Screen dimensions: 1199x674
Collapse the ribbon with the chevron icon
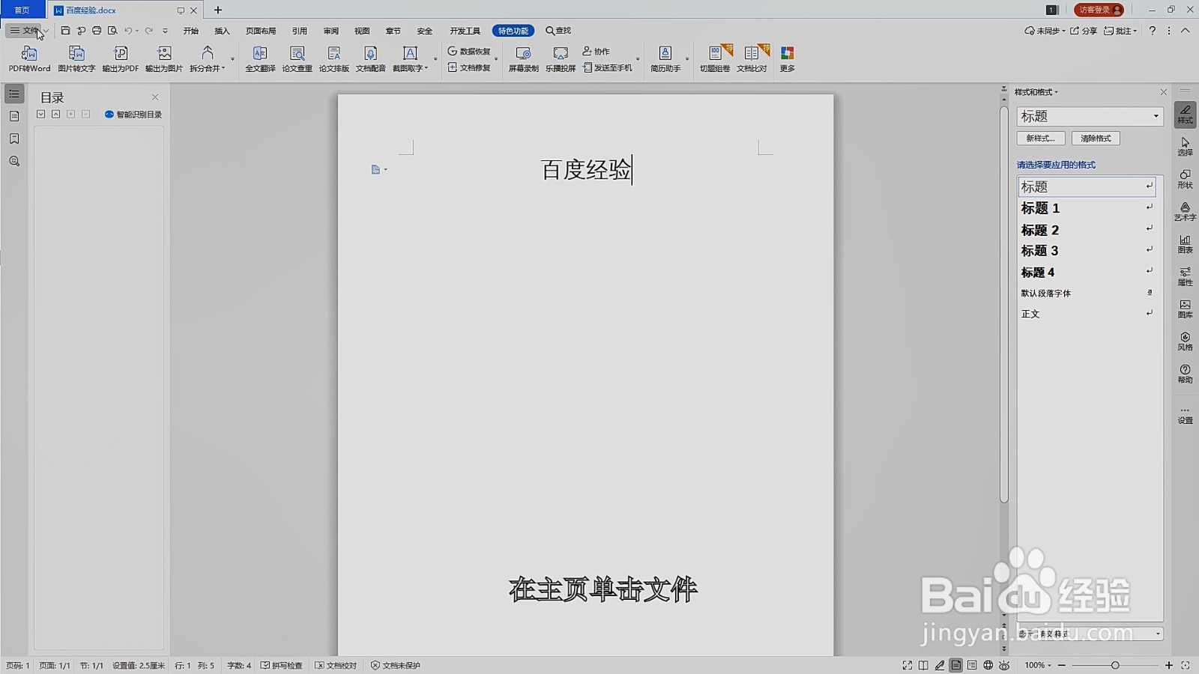pyautogui.click(x=1185, y=31)
